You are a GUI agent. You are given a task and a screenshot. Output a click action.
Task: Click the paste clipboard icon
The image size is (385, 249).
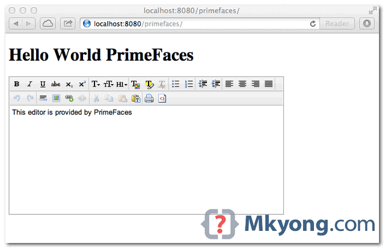click(123, 98)
